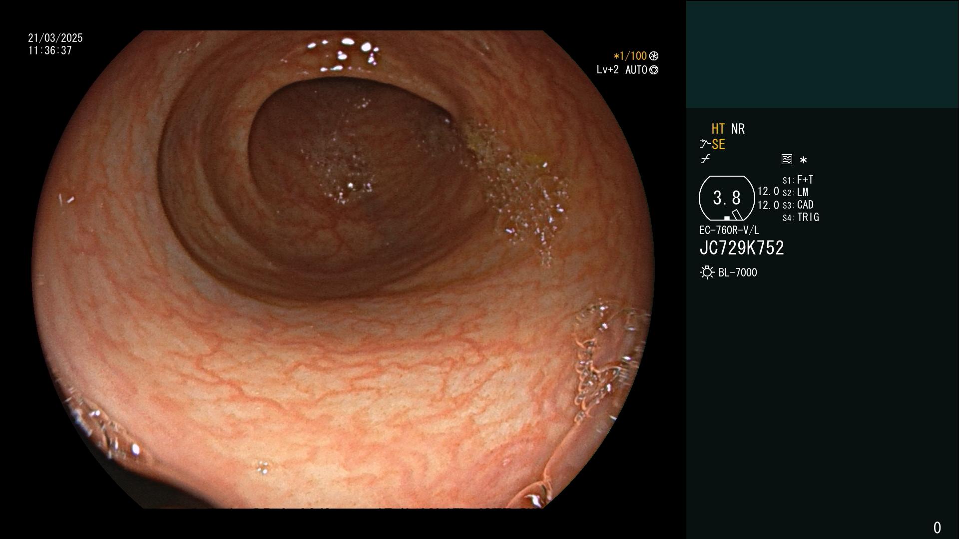Click the shutter speed *1/100

(x=630, y=56)
